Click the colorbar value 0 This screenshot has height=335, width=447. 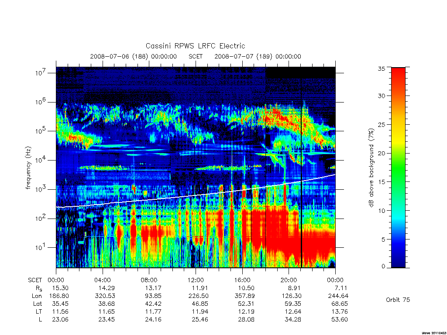point(383,267)
